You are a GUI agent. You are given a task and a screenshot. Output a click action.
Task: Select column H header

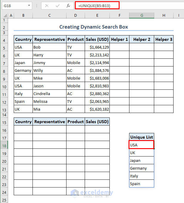point(164,16)
